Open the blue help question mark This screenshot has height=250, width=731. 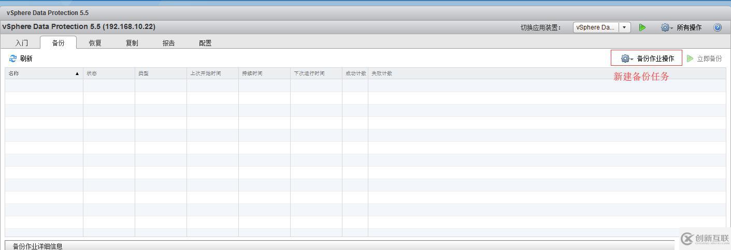point(718,27)
